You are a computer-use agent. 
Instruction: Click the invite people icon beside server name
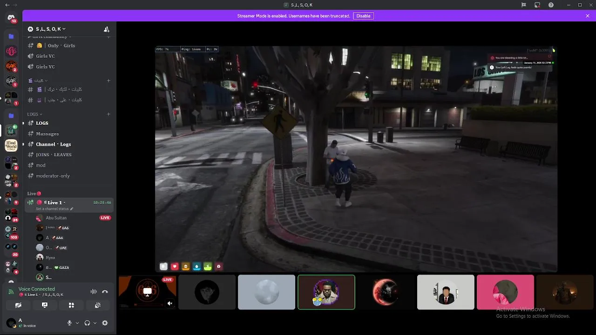tap(106, 29)
